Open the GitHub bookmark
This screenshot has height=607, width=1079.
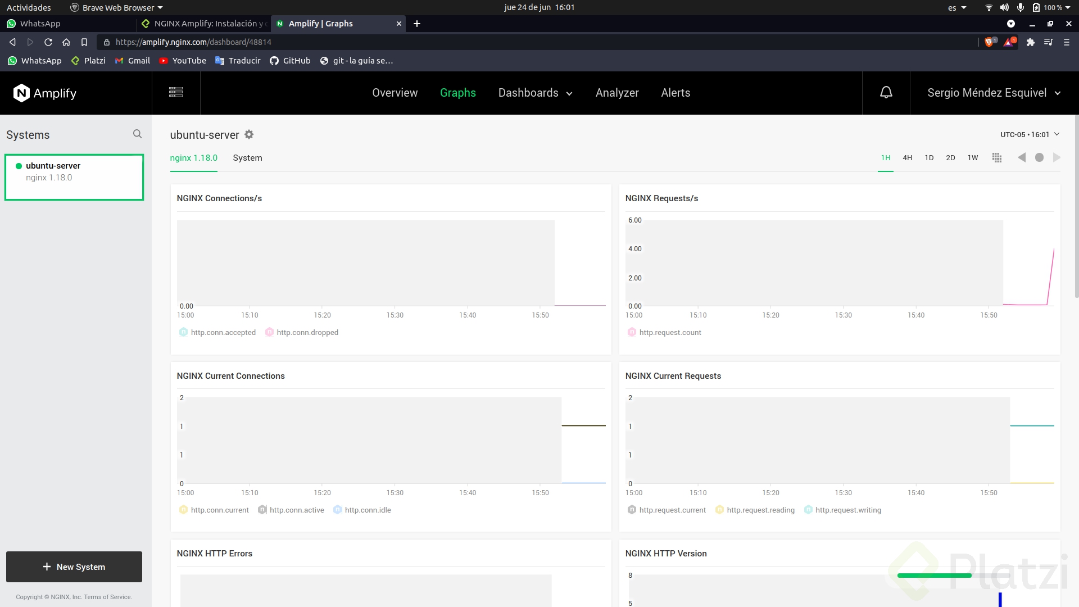click(x=290, y=61)
